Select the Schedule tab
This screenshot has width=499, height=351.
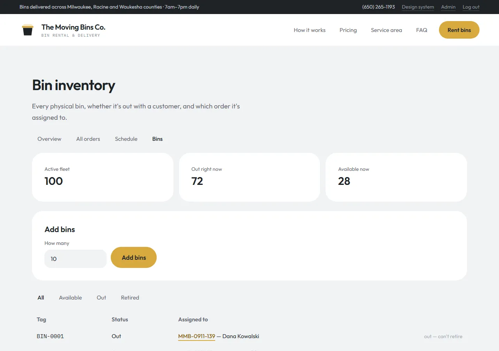click(x=126, y=139)
